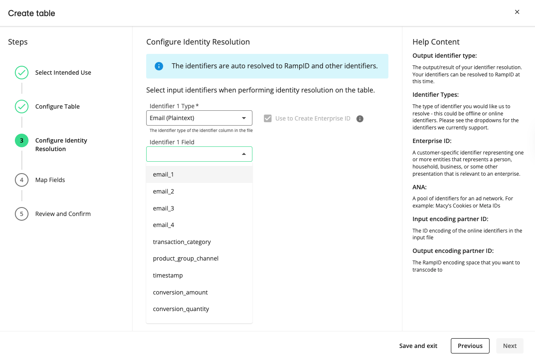Click the step 5 Review and Confirm circle
The height and width of the screenshot is (359, 535).
pyautogui.click(x=22, y=214)
